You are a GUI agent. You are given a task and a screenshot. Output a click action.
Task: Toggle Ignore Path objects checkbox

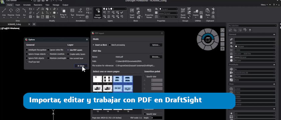(x=27, y=58)
